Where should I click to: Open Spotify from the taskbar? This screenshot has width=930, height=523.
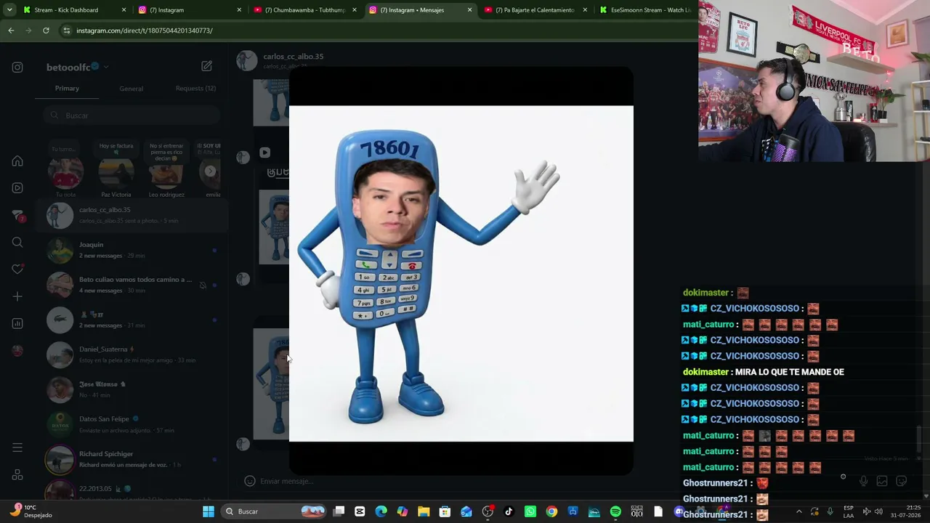click(x=615, y=511)
